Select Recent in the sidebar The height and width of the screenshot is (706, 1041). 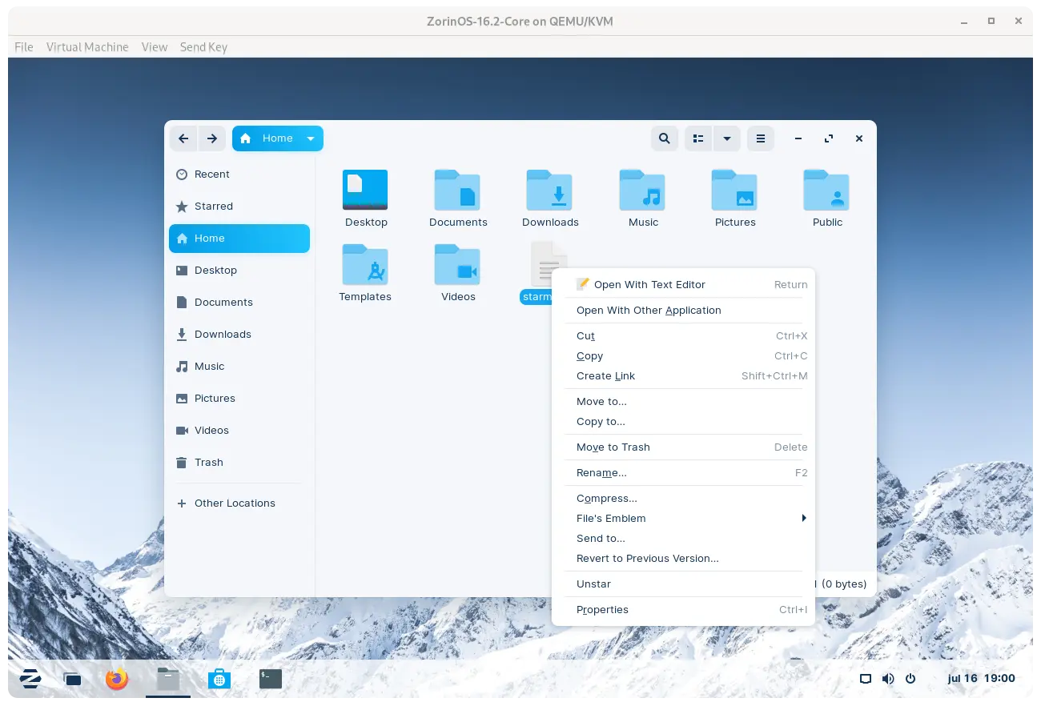[x=239, y=174]
